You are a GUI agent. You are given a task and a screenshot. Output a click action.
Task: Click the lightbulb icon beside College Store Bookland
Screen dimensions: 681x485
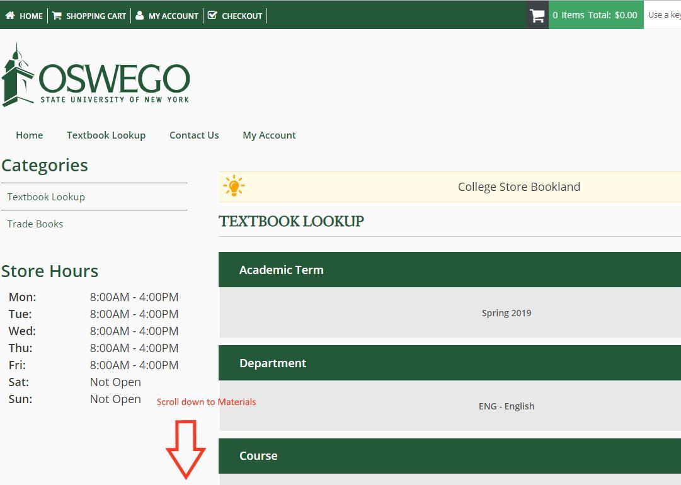coord(234,186)
